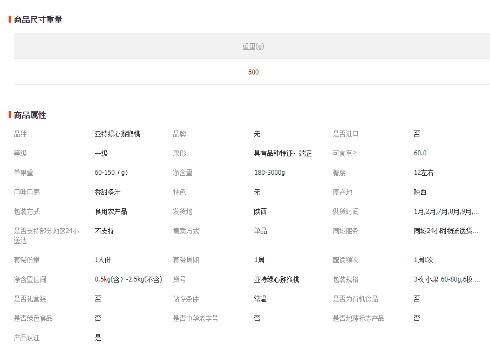Click the 商品属性 section heading
The image size is (490, 350).
click(30, 115)
